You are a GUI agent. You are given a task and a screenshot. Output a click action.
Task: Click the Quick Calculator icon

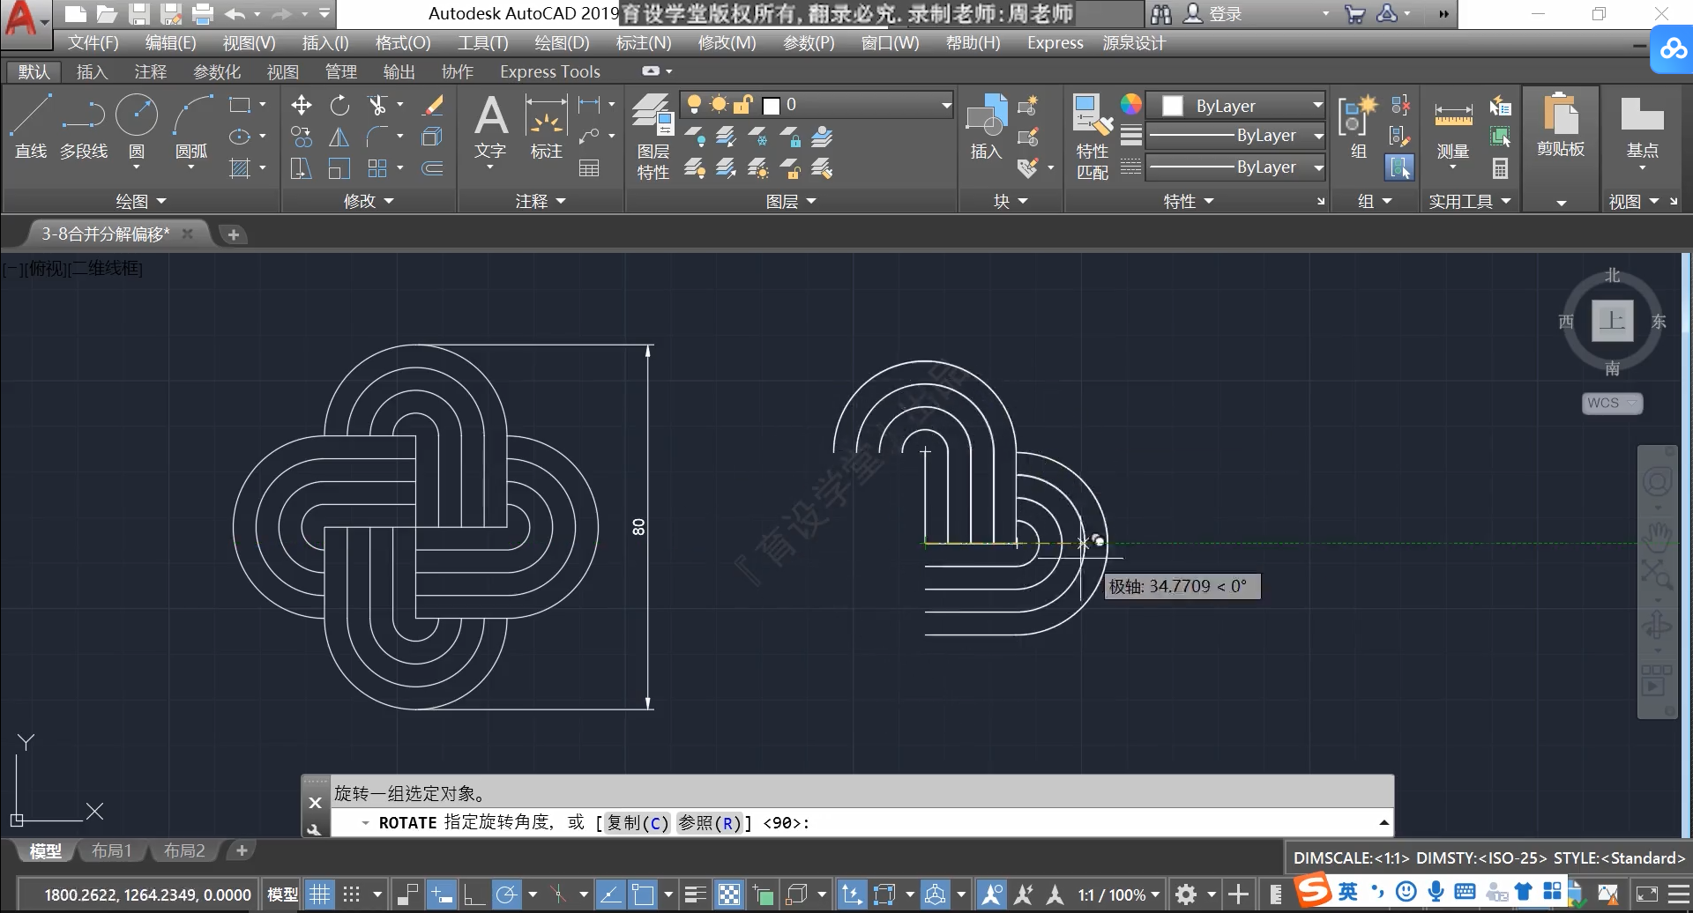[x=1500, y=168]
